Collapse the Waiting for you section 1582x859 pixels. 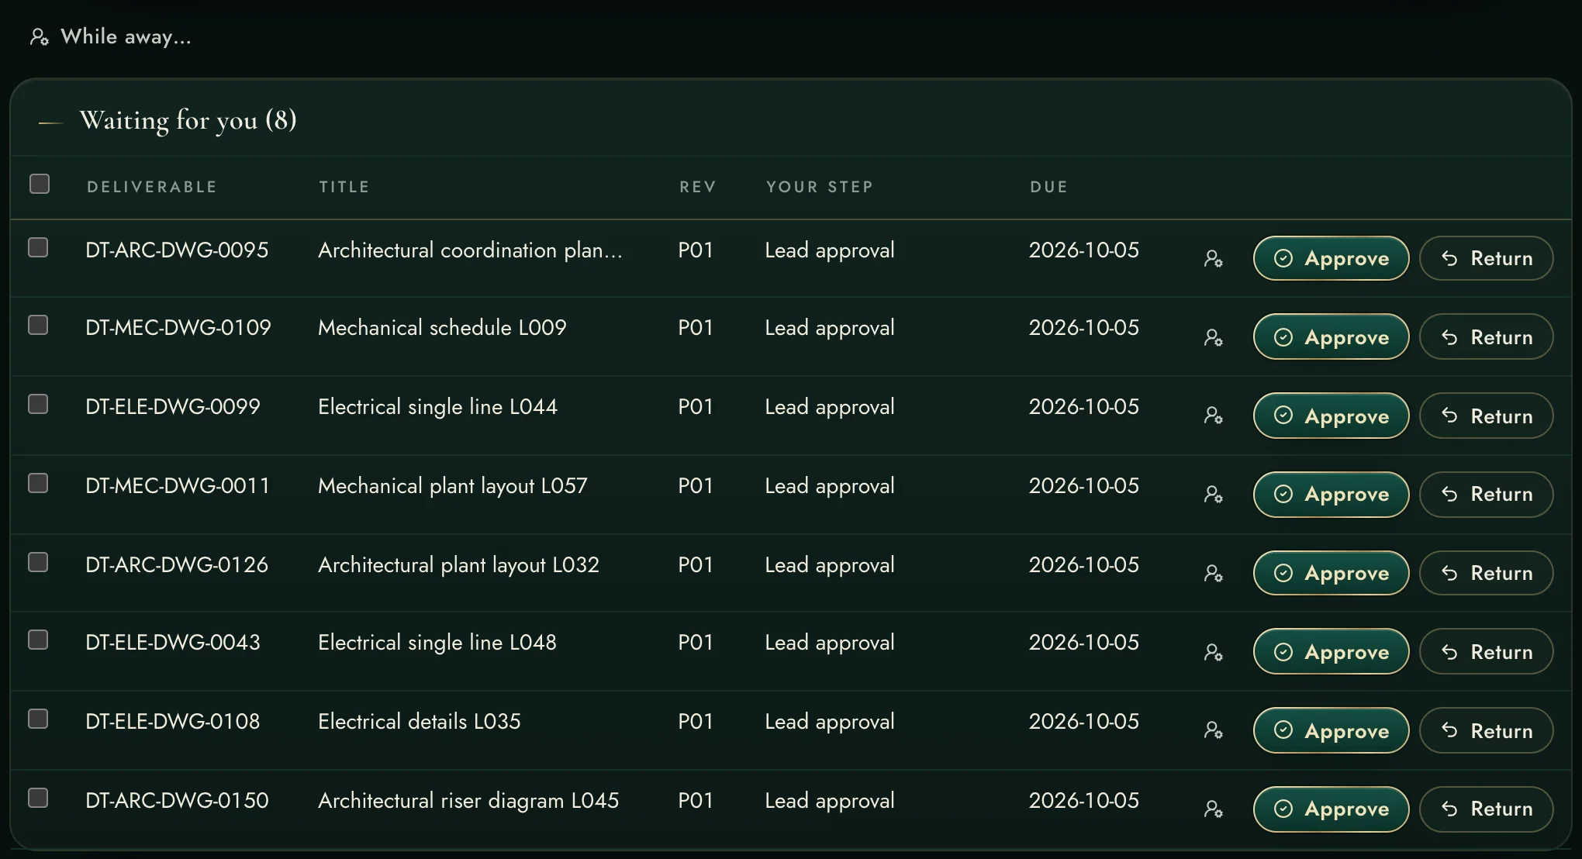click(50, 122)
